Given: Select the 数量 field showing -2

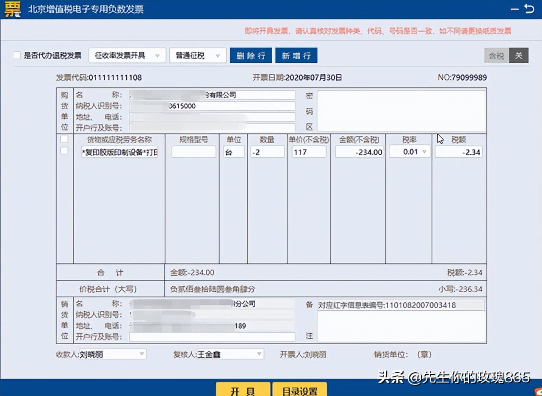Looking at the screenshot, I should click(267, 151).
